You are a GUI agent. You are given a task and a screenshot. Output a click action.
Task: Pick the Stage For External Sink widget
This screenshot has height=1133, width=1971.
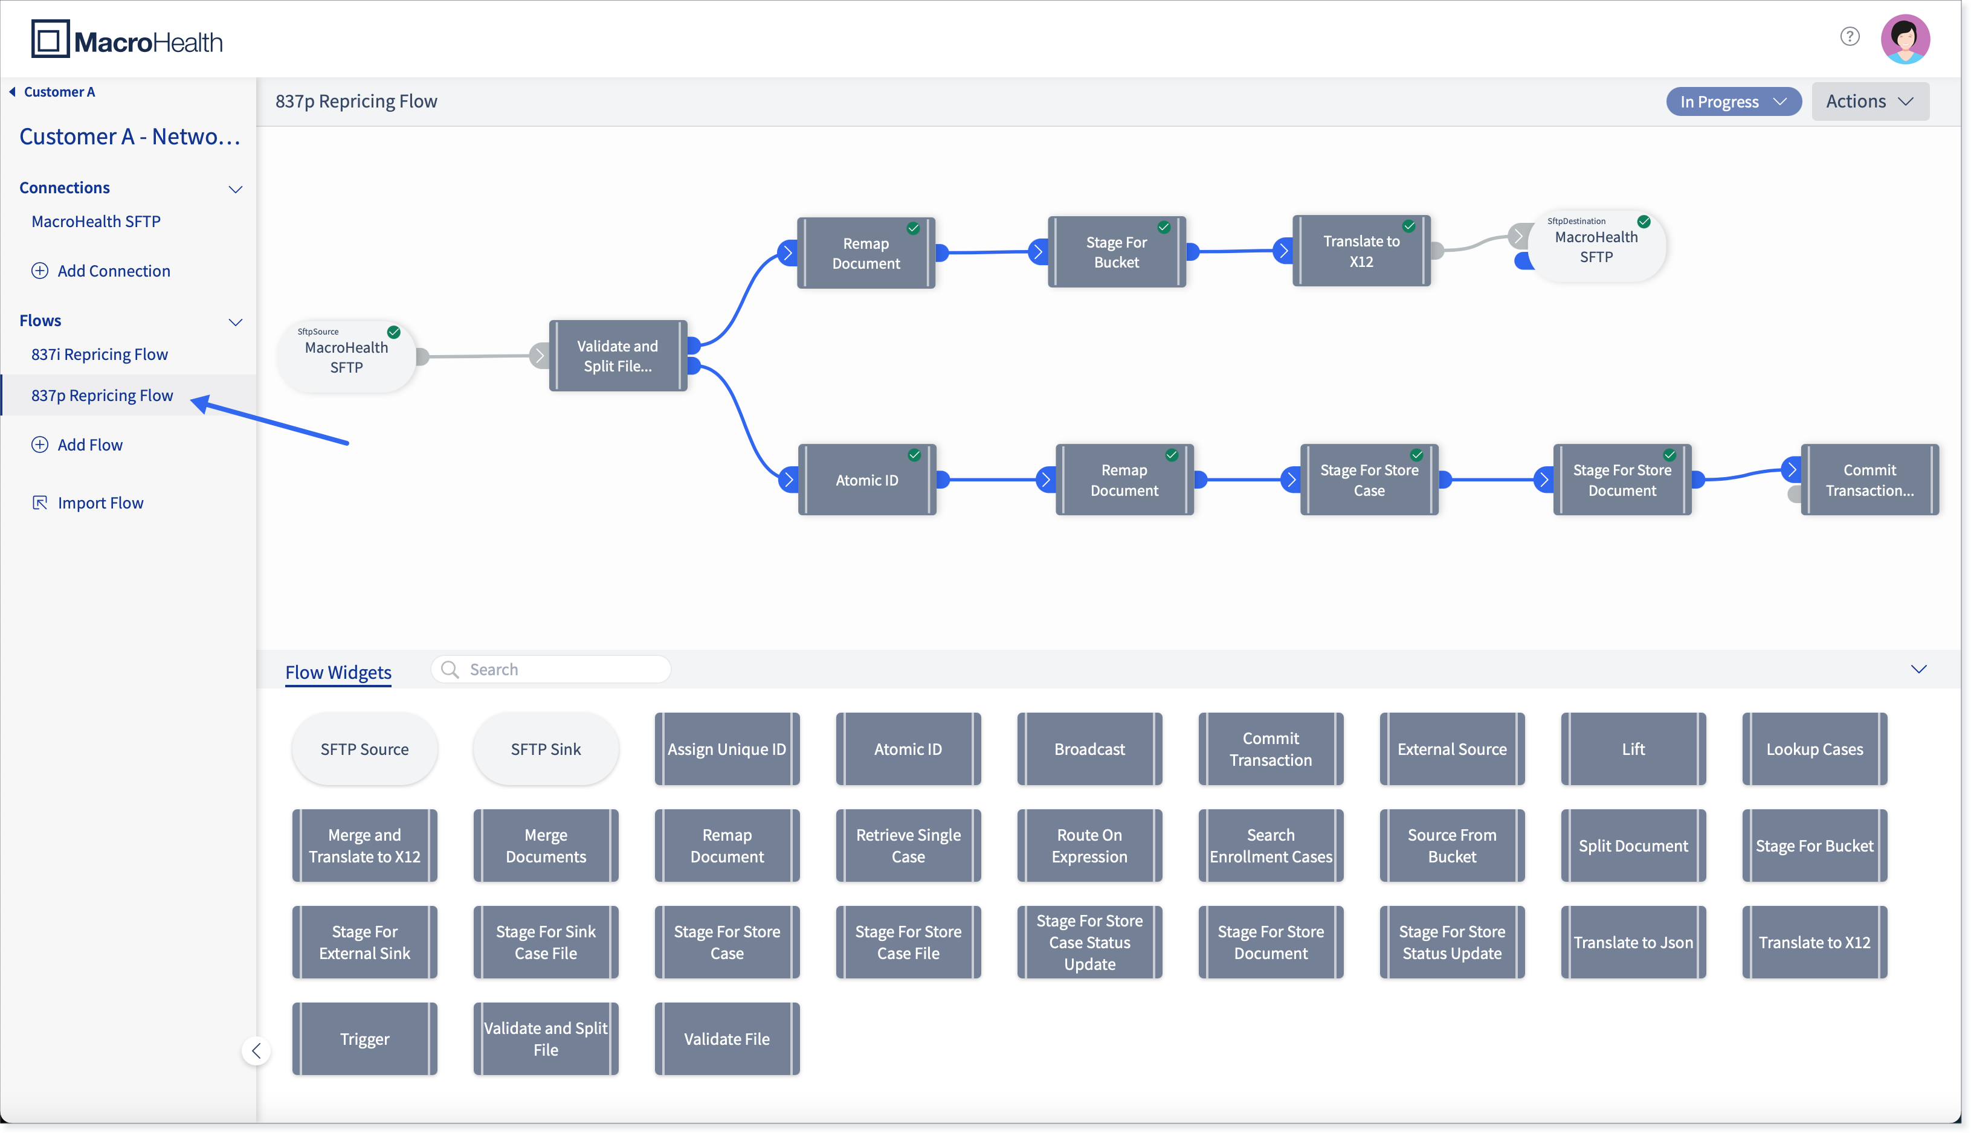click(x=364, y=942)
